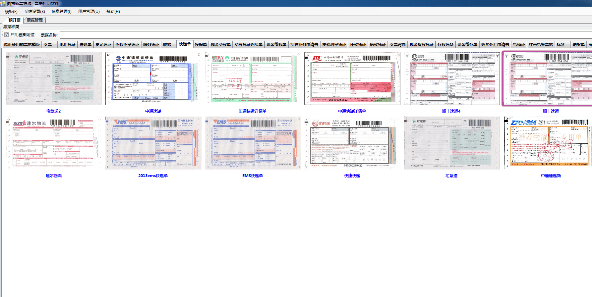
Task: Select the 支票背面 category tab
Action: (398, 45)
